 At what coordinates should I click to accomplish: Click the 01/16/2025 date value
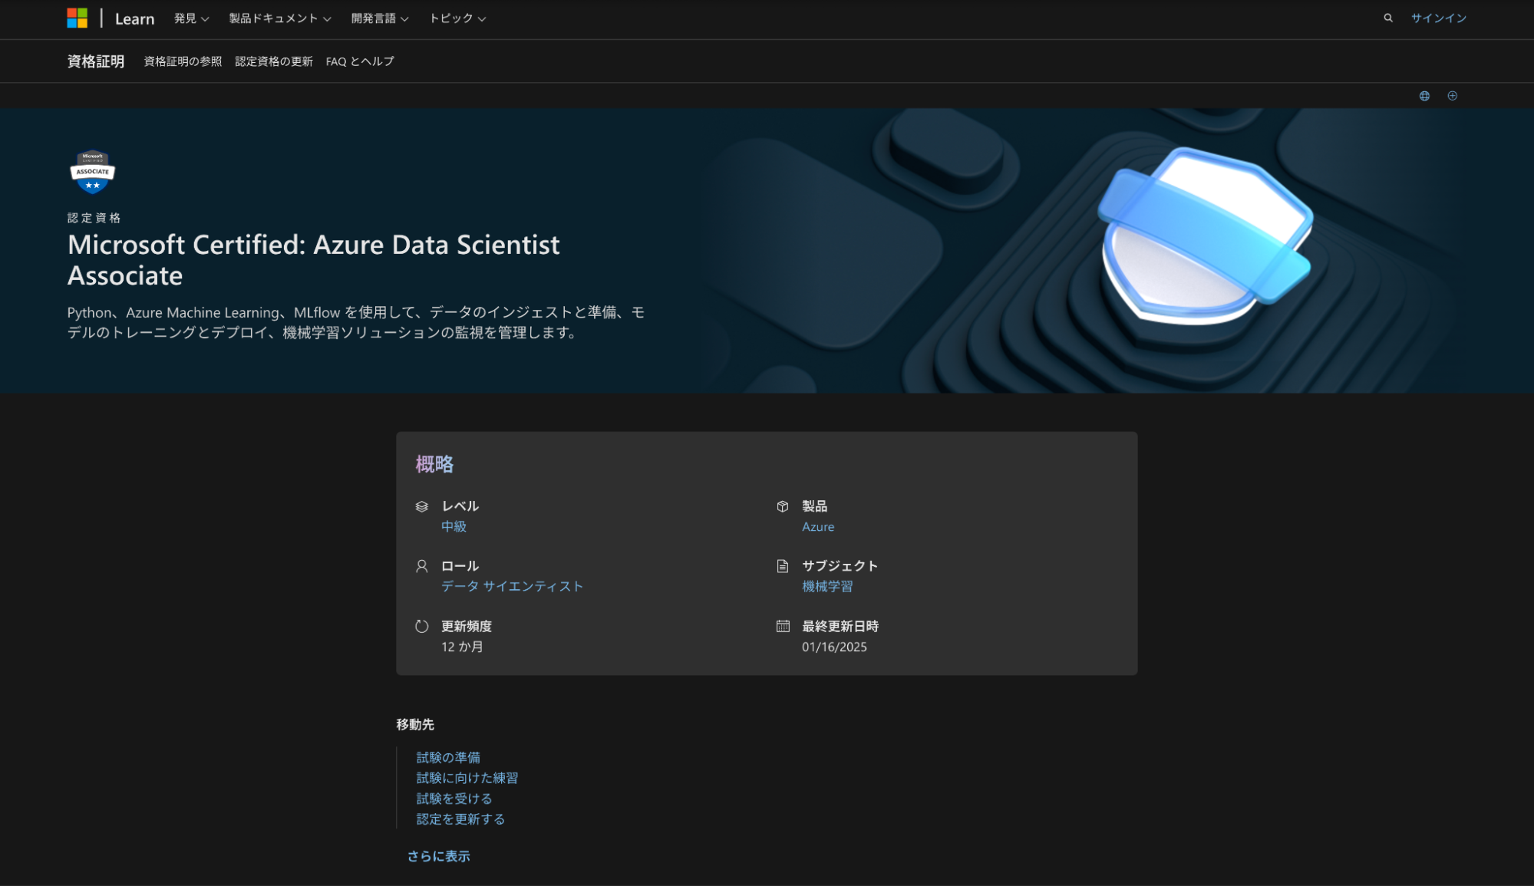pyautogui.click(x=834, y=647)
